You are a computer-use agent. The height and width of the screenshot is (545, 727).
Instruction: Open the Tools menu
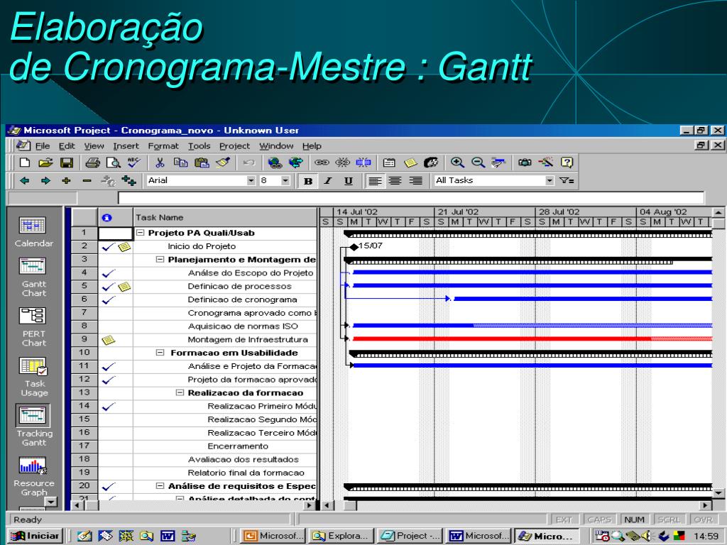(x=199, y=146)
